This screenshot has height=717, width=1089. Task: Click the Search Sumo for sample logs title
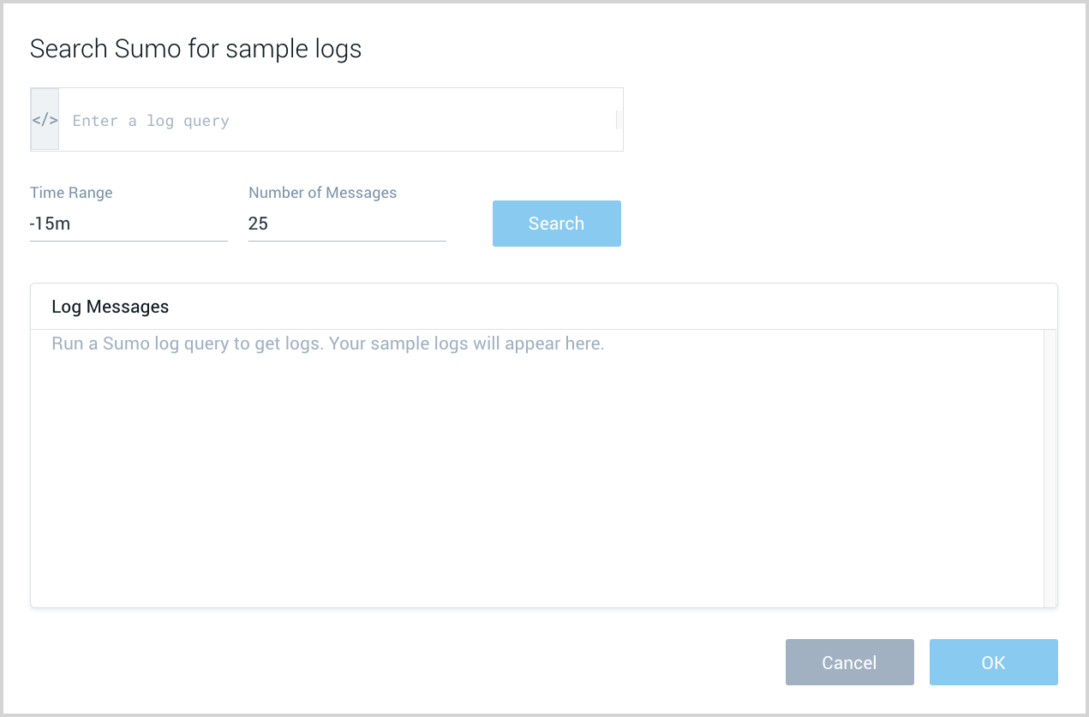(195, 48)
